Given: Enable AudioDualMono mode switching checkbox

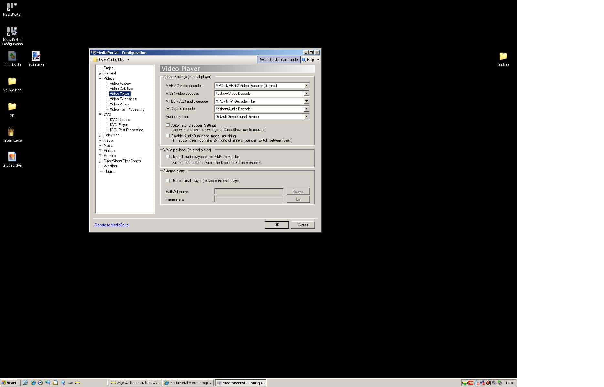Looking at the screenshot, I should click(168, 136).
